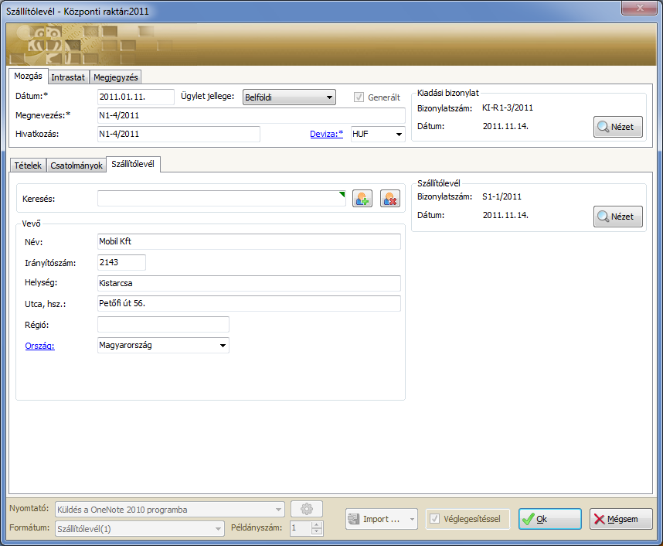
Task: Click the Név field with Mobil Kft
Action: tap(249, 242)
